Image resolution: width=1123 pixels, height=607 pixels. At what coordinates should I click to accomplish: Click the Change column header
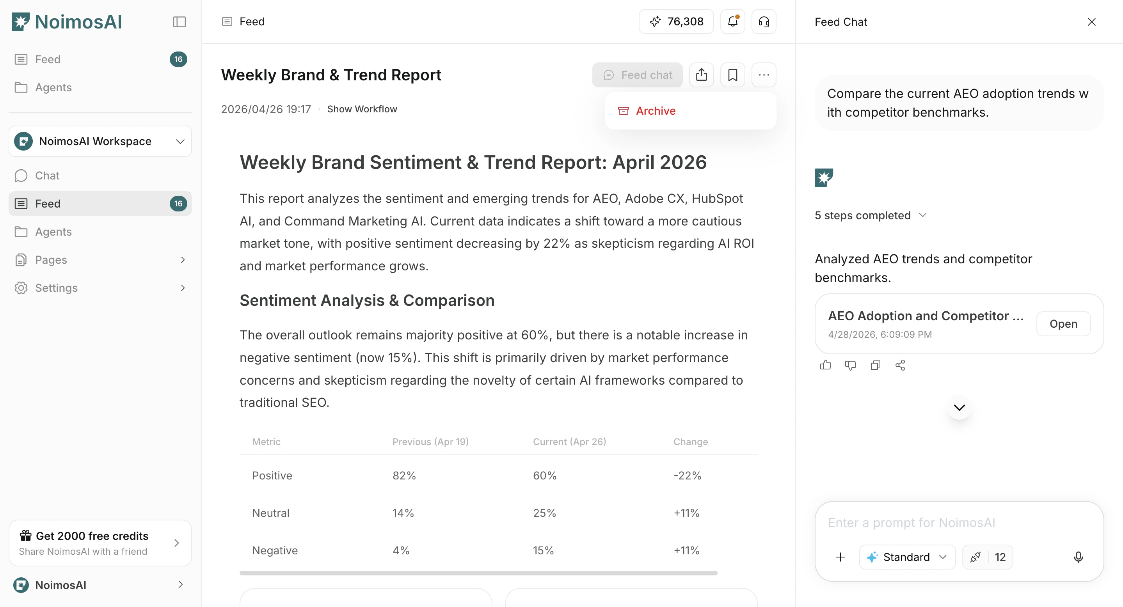click(x=691, y=442)
